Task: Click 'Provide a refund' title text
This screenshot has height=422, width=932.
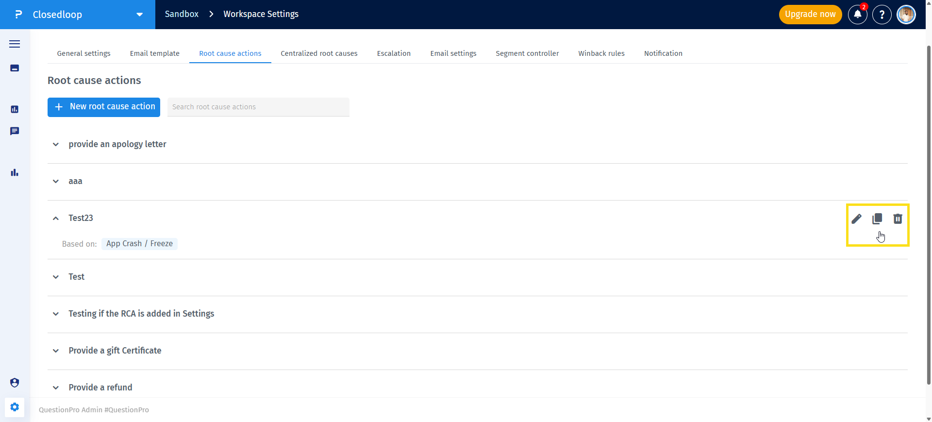Action: click(100, 388)
